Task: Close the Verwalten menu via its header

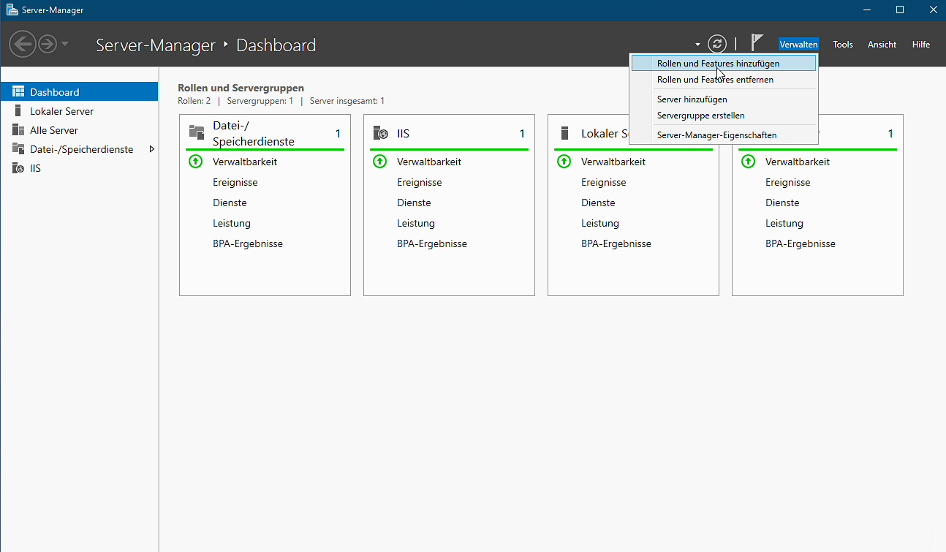Action: [798, 45]
